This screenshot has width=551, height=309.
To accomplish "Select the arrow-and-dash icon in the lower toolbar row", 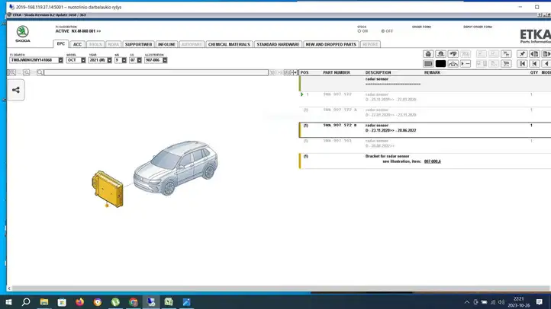I will (x=466, y=64).
